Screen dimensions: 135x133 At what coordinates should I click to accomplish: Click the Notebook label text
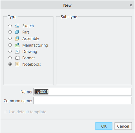[x=31, y=64]
